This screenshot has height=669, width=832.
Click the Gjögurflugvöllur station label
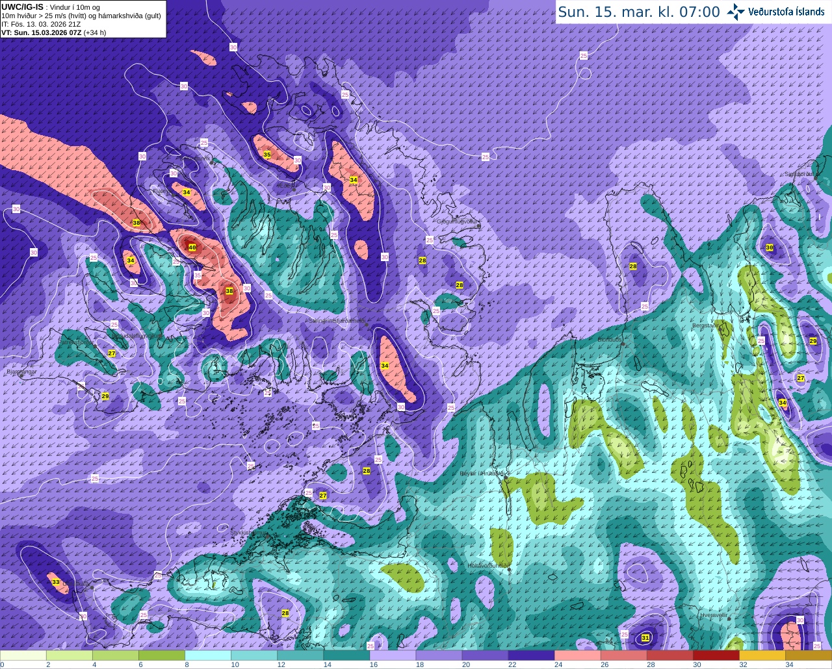458,221
